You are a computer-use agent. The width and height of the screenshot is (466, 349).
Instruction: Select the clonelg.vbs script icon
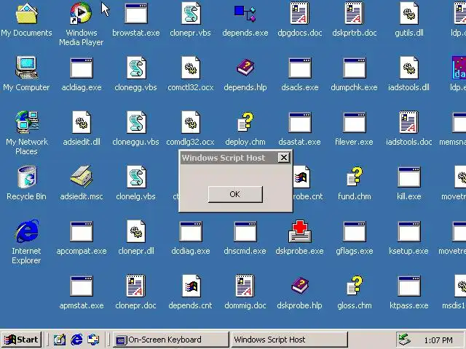136,177
